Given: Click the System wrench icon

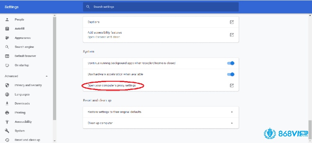Looking at the screenshot, I should [7, 131].
